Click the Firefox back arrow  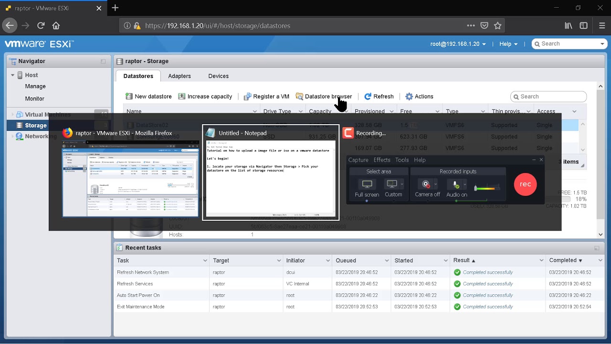click(10, 26)
